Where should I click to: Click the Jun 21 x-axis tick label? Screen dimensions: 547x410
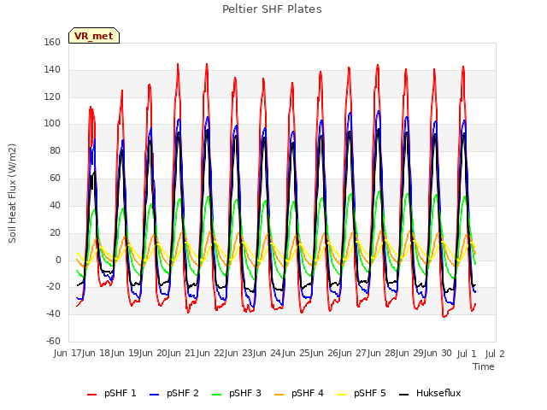point(182,354)
